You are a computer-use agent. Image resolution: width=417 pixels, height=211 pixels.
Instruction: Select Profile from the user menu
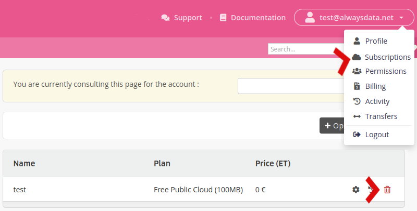pyautogui.click(x=376, y=41)
